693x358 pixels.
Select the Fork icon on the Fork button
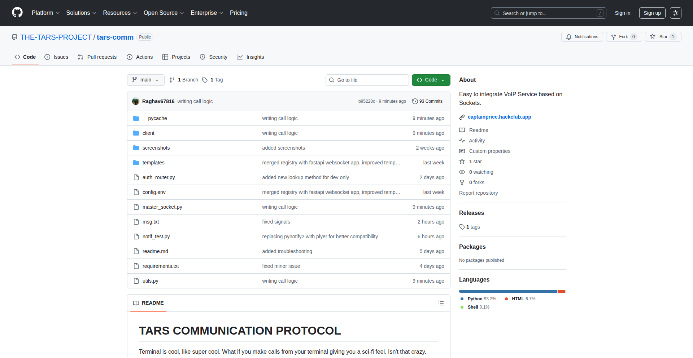tap(614, 37)
